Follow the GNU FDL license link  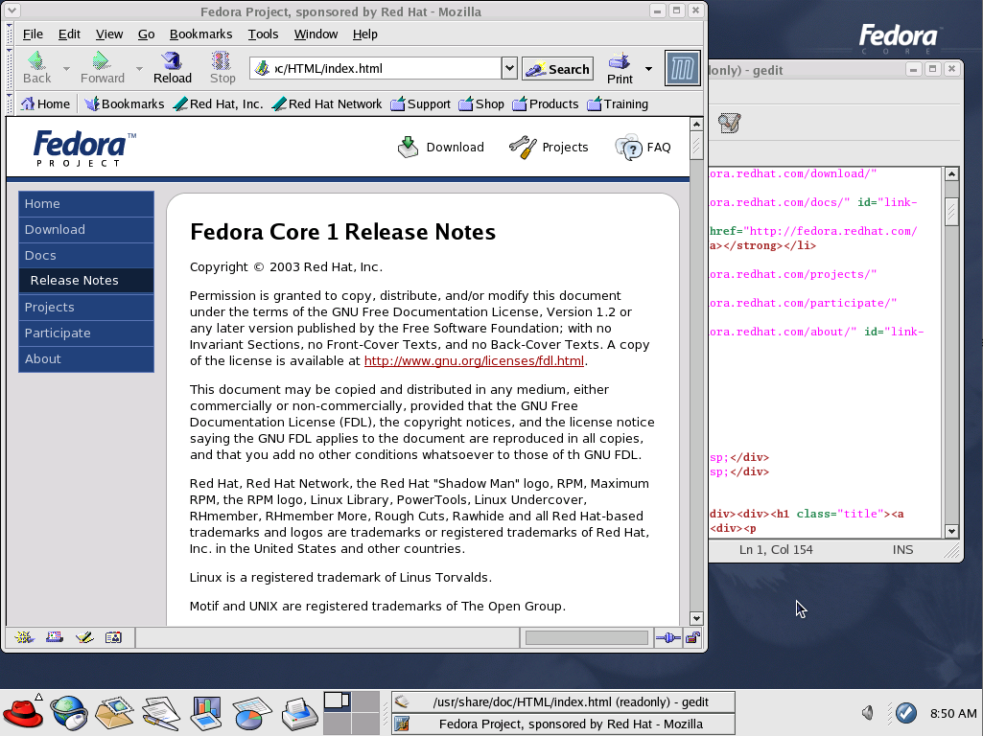point(475,361)
